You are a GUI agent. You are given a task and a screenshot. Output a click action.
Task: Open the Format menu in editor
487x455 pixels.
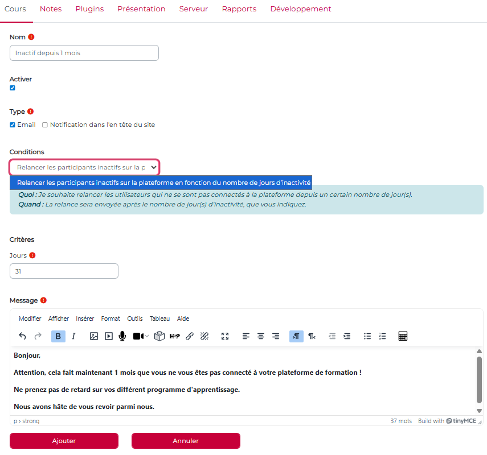click(111, 318)
